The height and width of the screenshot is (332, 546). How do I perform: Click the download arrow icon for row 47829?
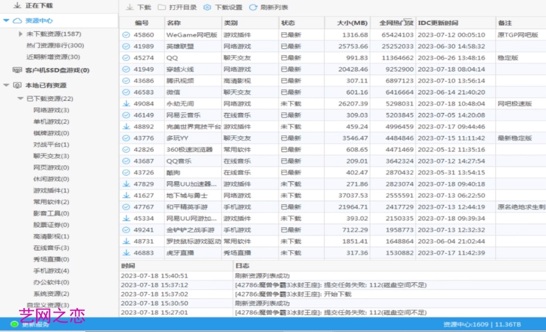126,184
